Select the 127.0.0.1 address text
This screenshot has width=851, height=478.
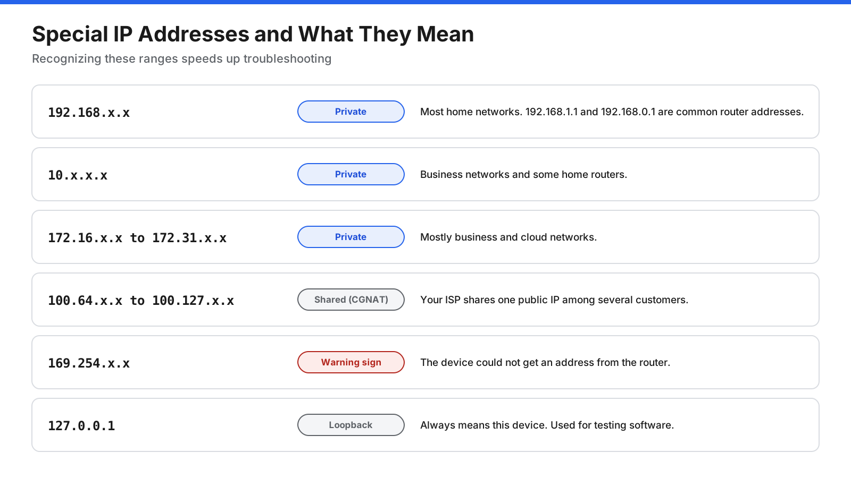pyautogui.click(x=81, y=426)
